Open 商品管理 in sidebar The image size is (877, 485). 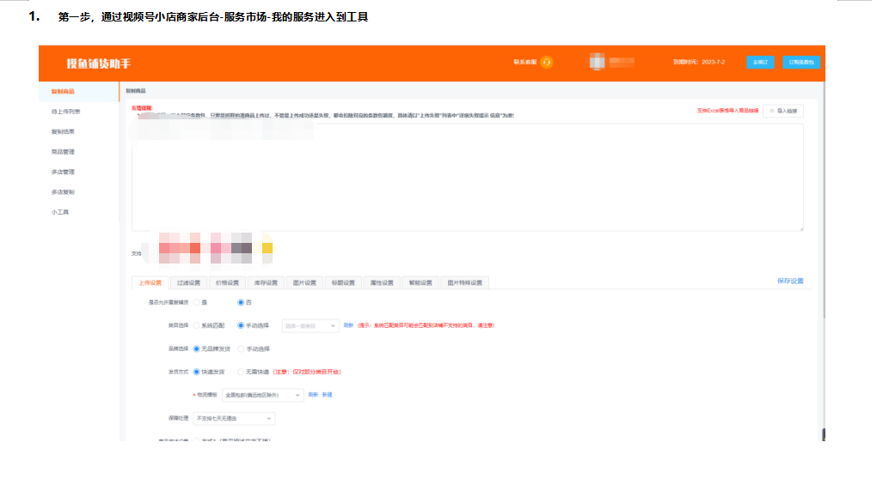[x=63, y=152]
